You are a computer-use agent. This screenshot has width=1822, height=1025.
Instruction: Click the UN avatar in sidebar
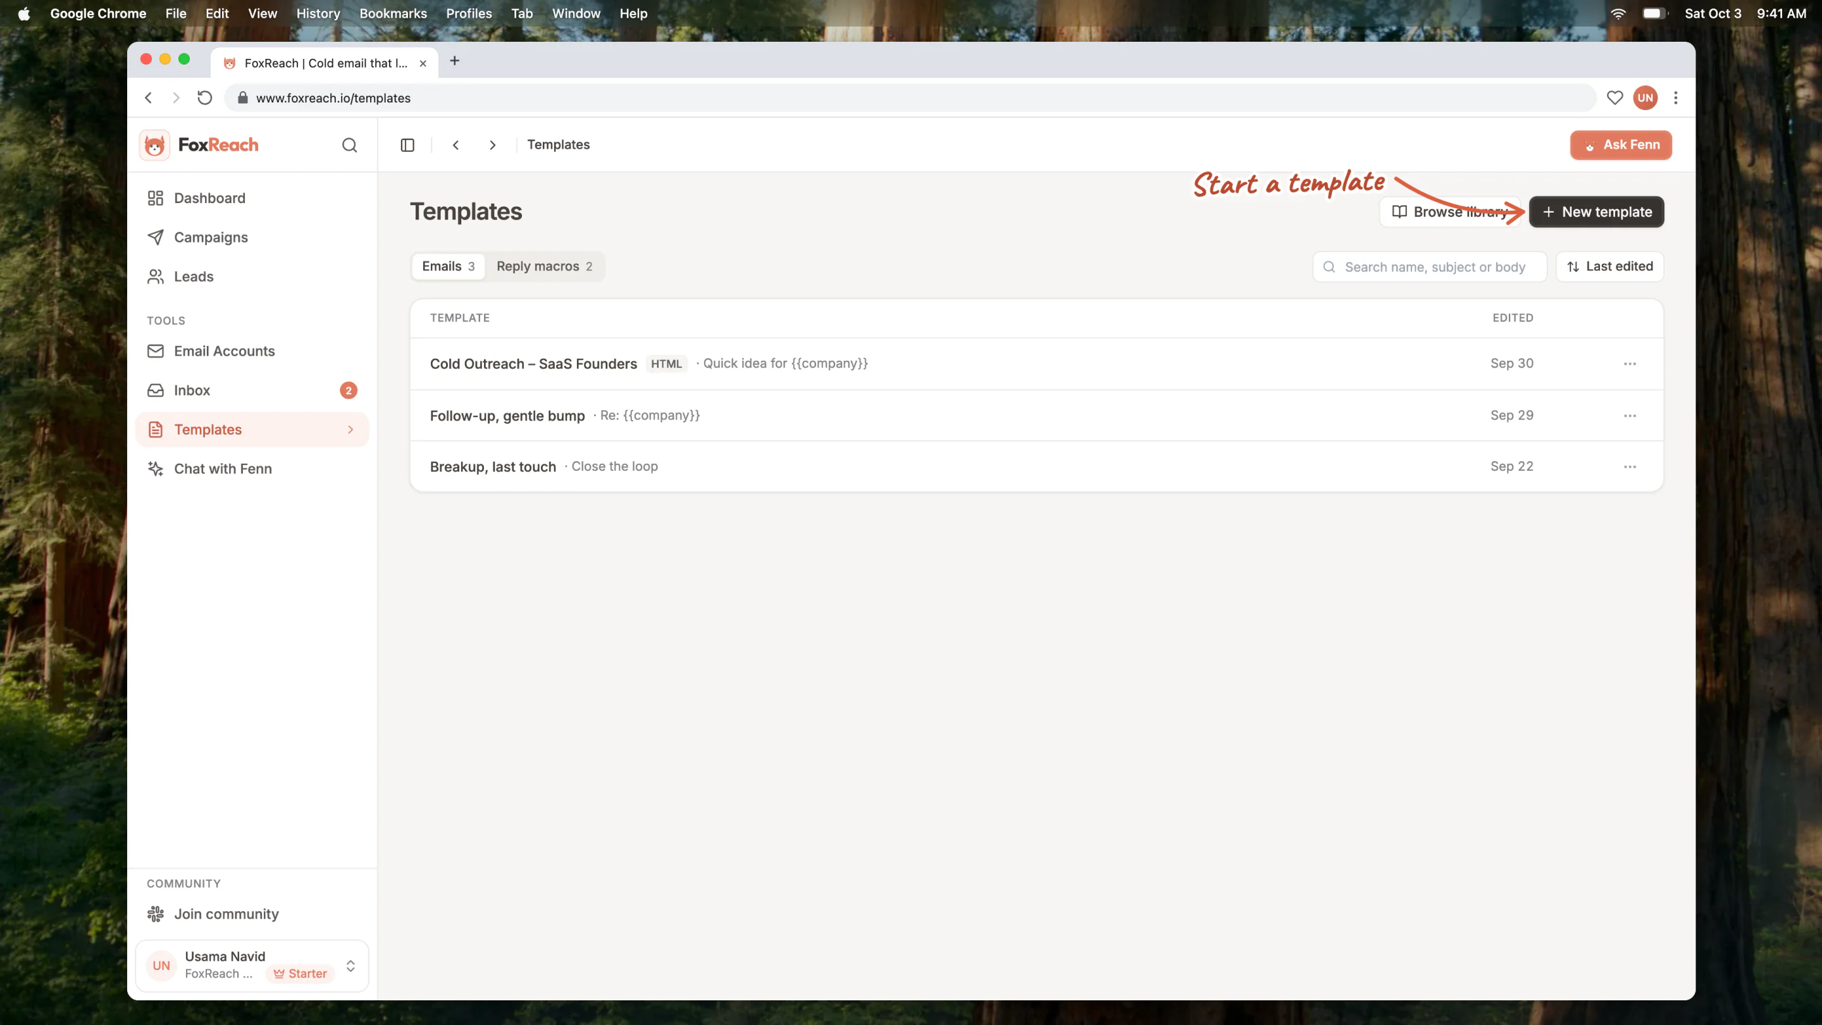click(x=161, y=966)
